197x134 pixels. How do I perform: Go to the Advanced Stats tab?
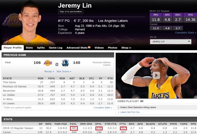(x=77, y=48)
